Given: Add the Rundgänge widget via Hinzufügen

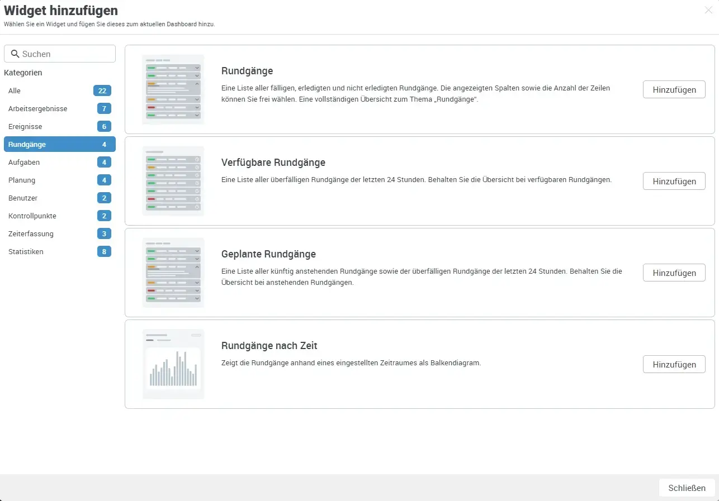Looking at the screenshot, I should click(x=674, y=89).
